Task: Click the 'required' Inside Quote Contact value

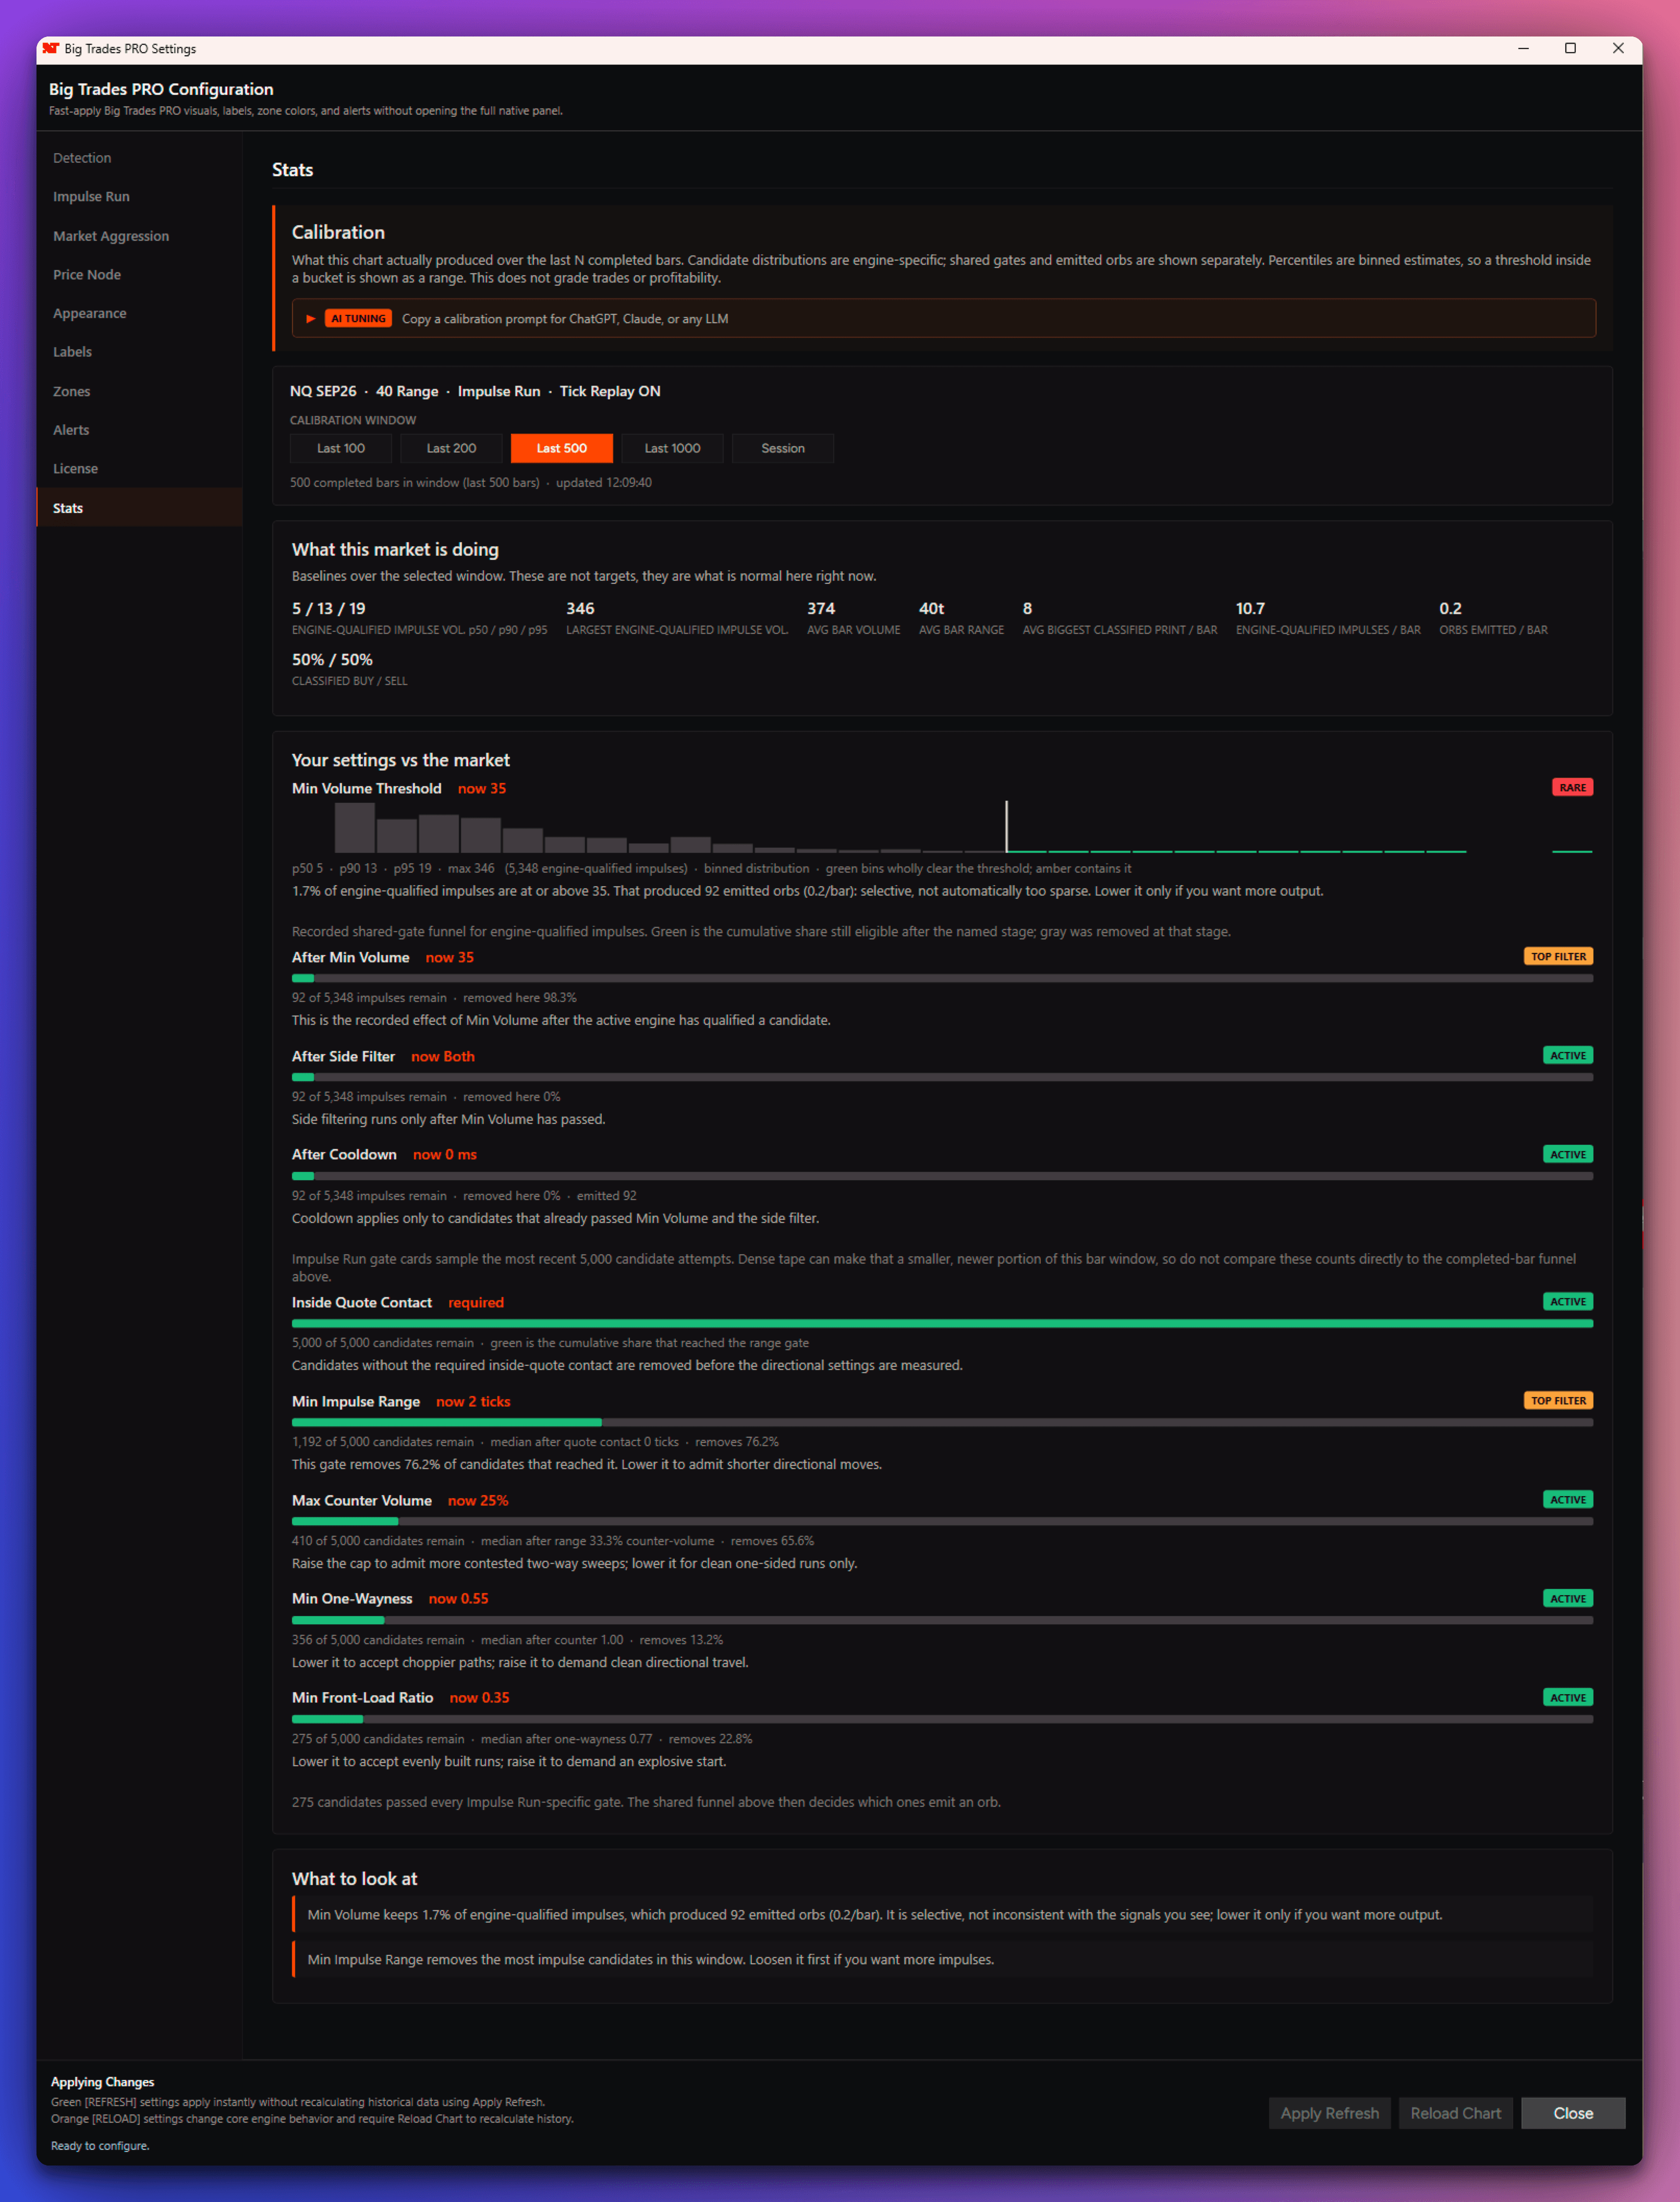Action: 476,1302
